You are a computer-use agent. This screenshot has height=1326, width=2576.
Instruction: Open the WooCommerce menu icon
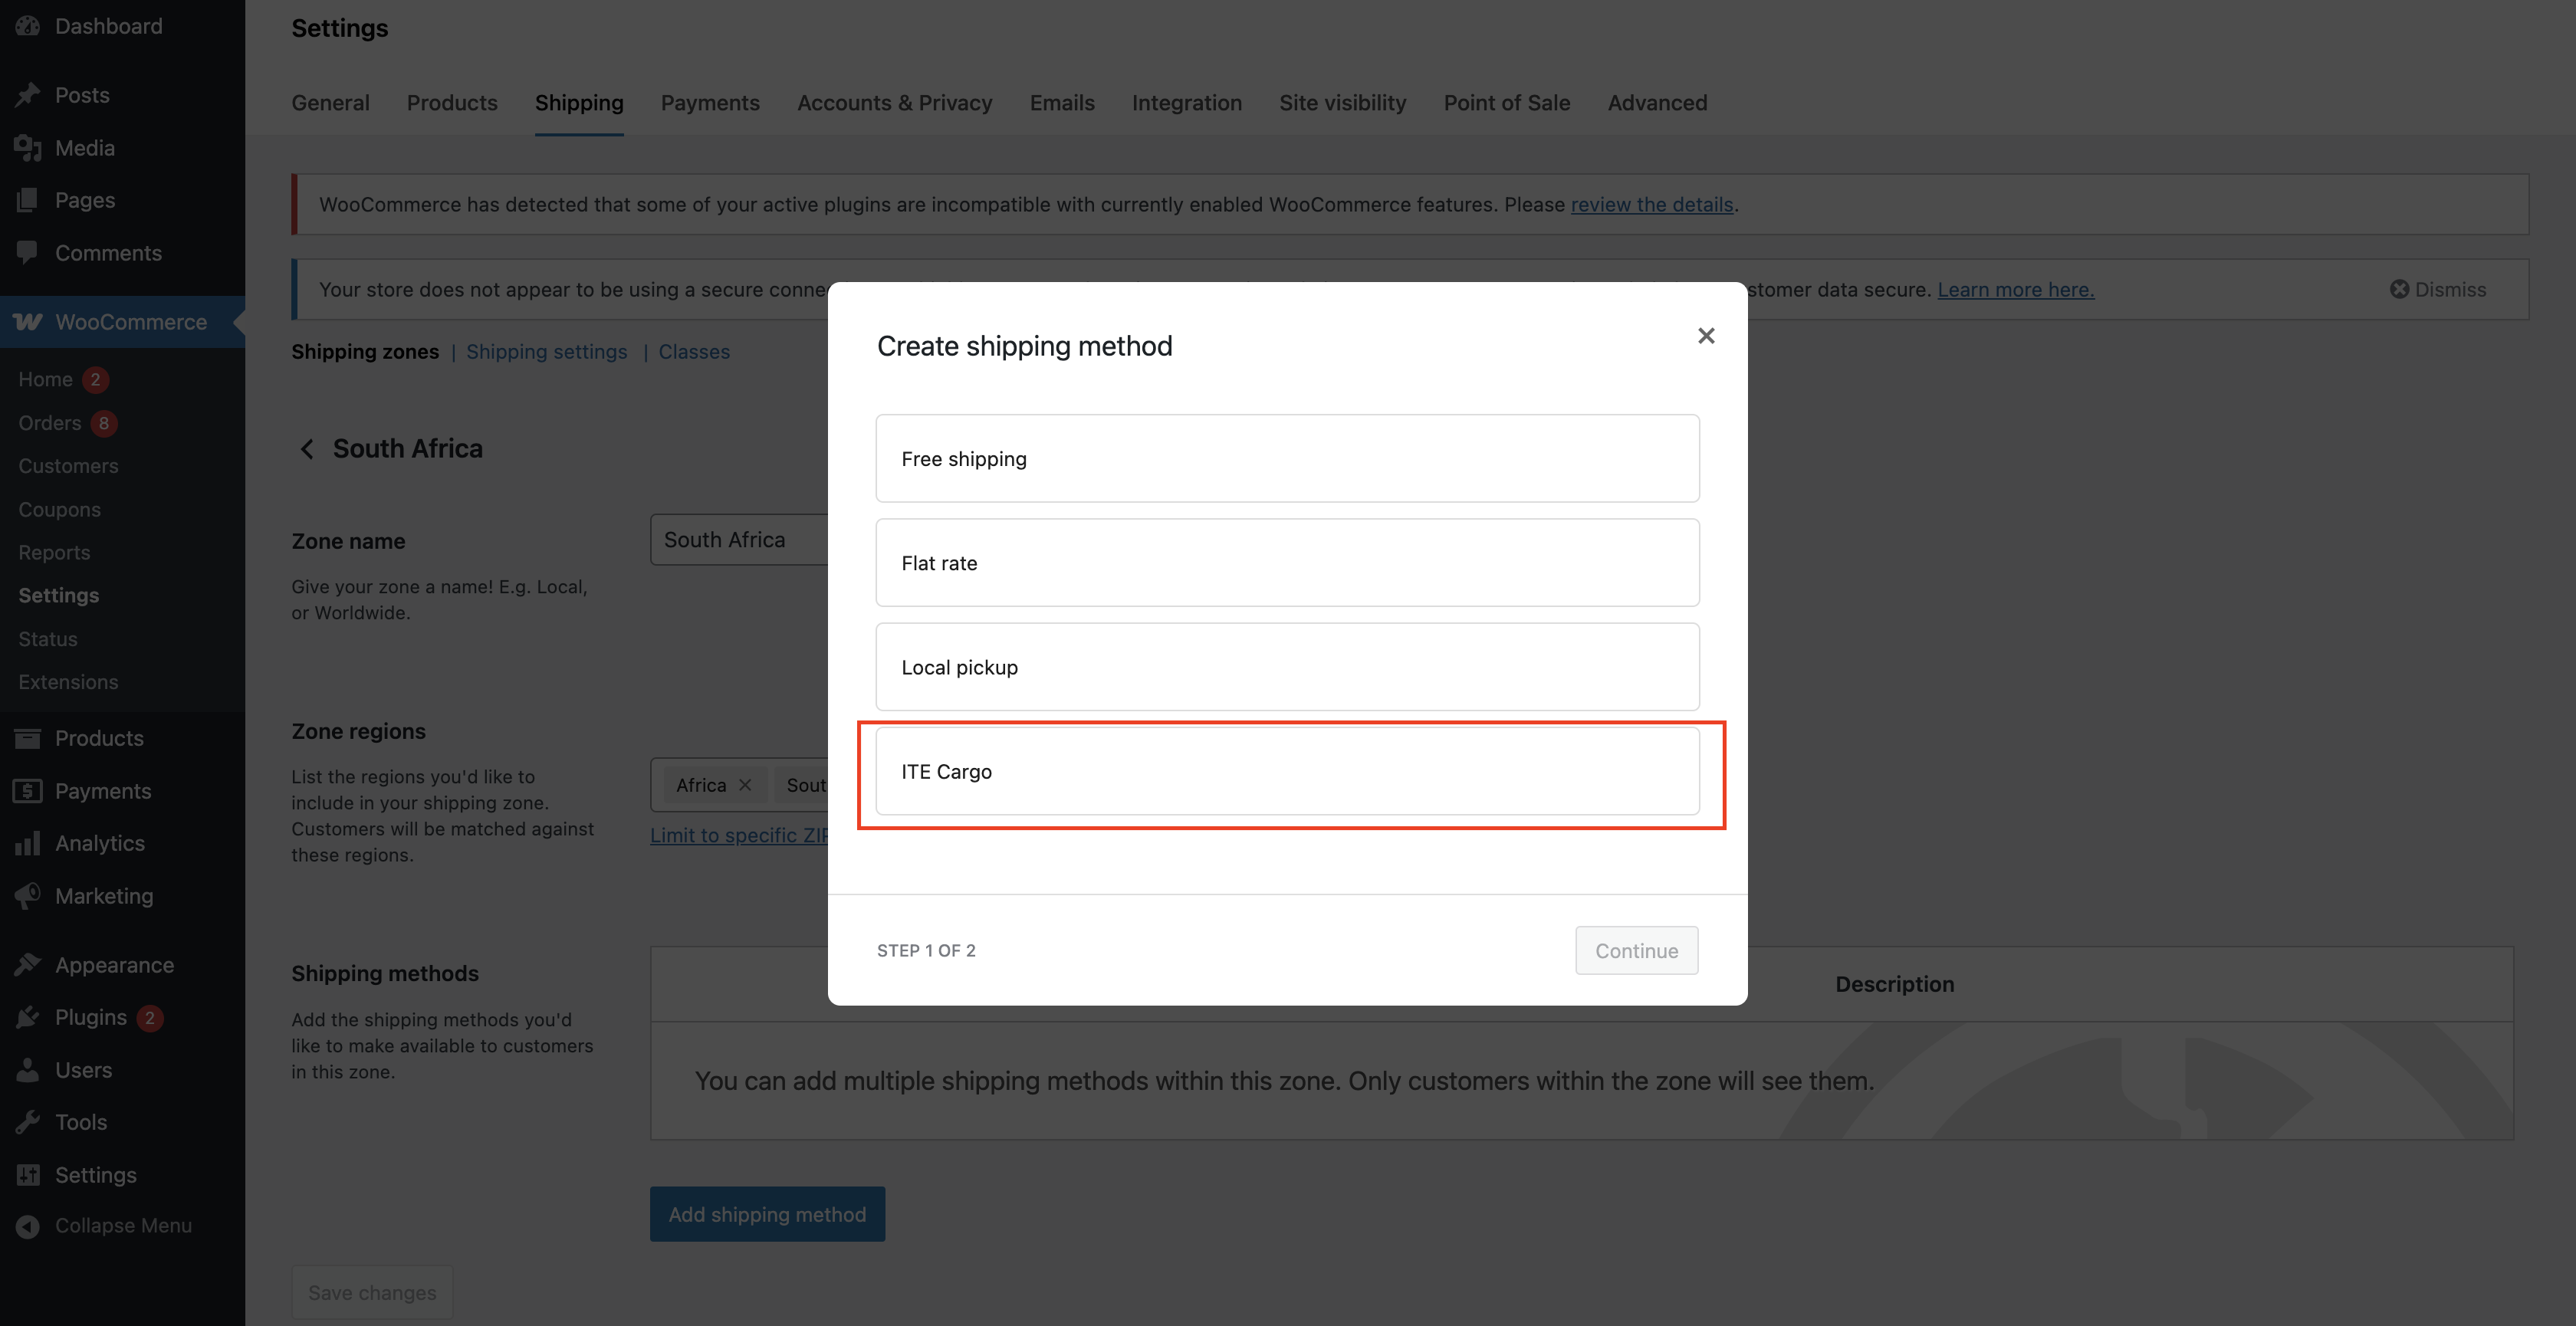(27, 322)
